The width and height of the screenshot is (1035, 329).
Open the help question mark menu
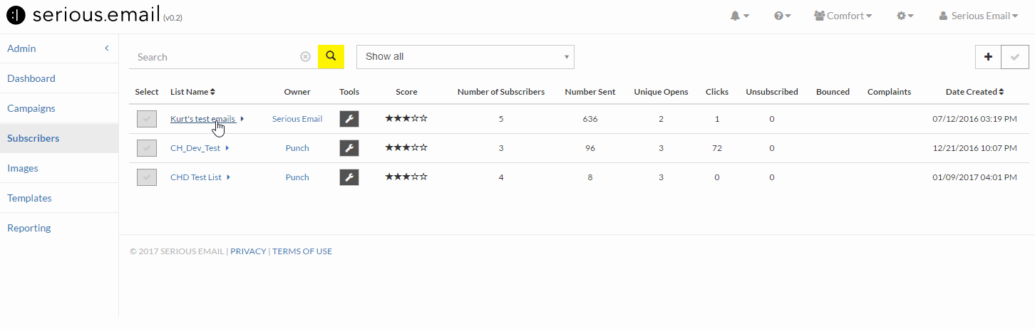point(782,16)
